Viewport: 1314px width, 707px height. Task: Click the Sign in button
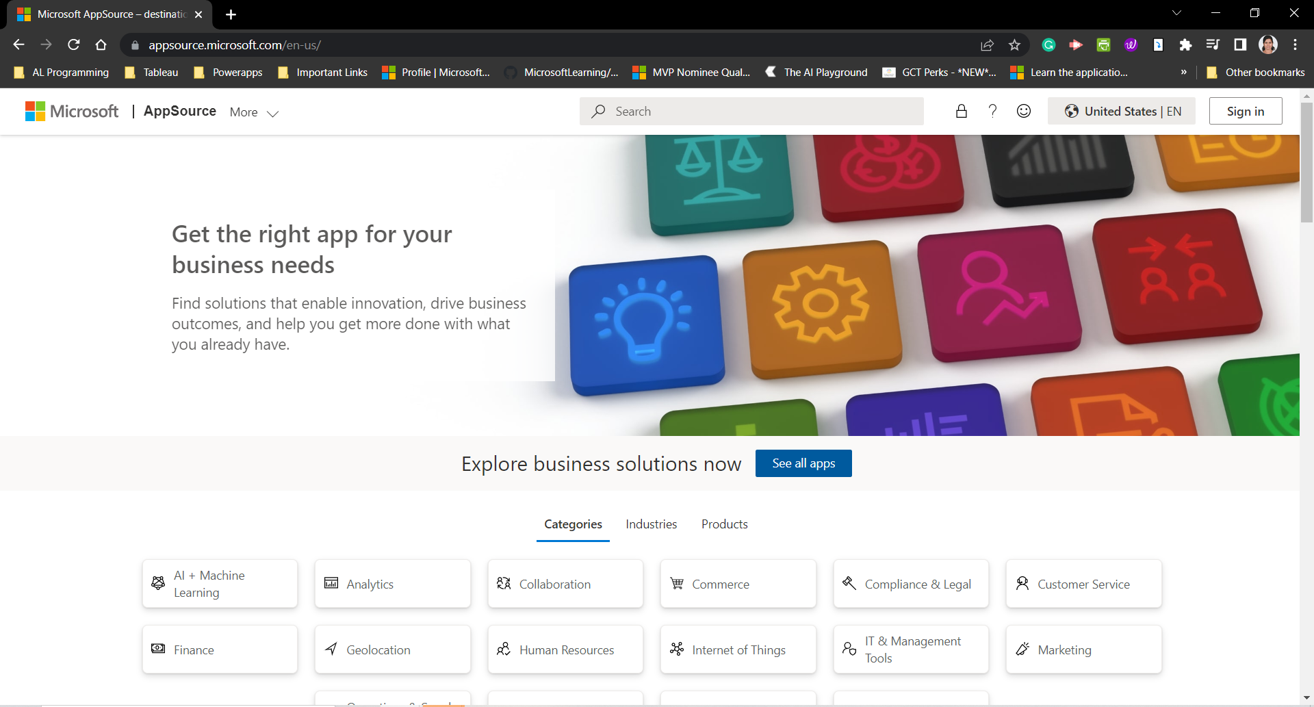pos(1246,111)
